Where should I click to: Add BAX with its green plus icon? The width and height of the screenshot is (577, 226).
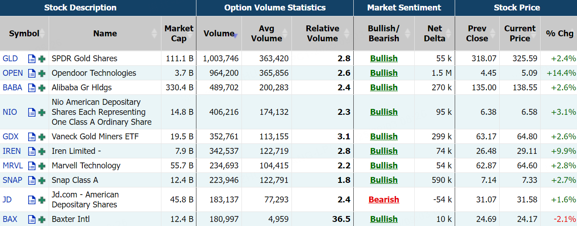point(42,219)
